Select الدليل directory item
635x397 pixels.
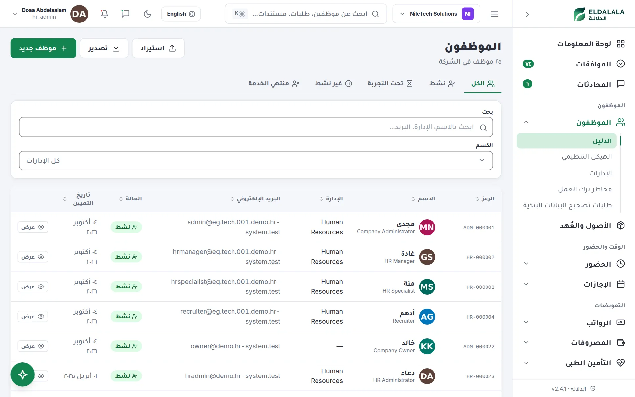[x=567, y=141]
